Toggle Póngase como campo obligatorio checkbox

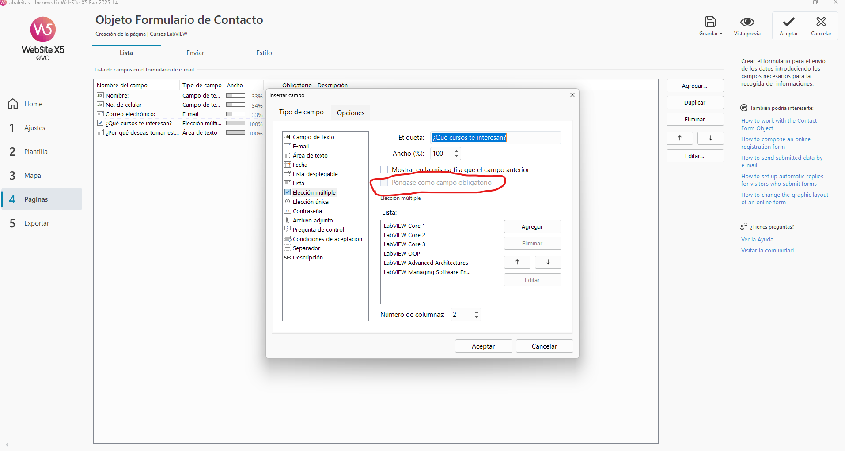(384, 183)
